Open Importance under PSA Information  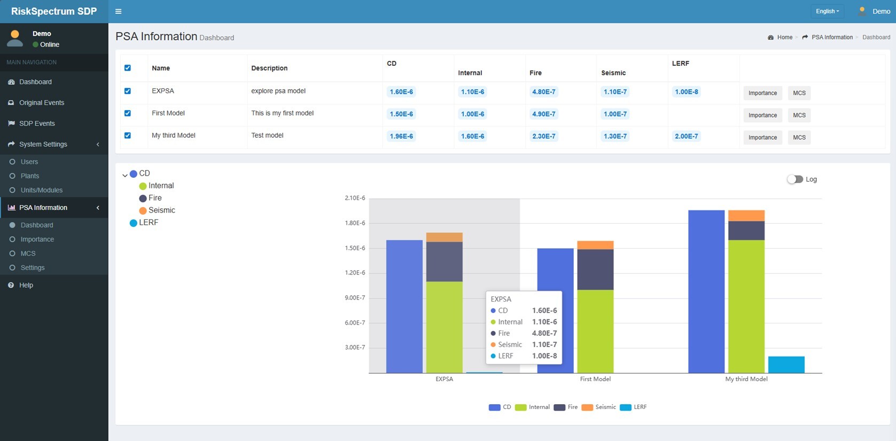point(37,239)
